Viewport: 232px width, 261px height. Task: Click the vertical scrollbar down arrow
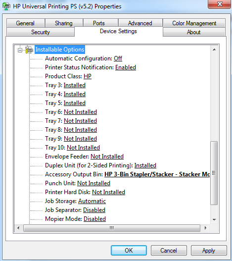[x=214, y=220]
